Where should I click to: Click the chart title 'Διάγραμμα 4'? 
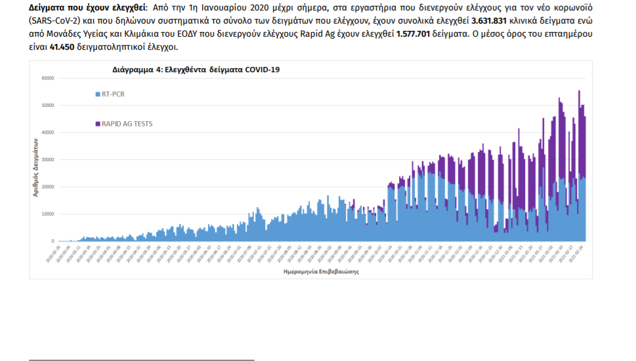[196, 69]
